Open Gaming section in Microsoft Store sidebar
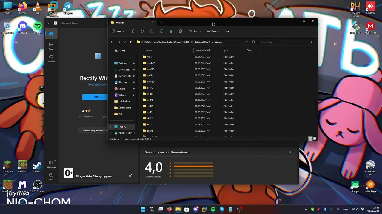This screenshot has height=214, width=382. (x=51, y=59)
